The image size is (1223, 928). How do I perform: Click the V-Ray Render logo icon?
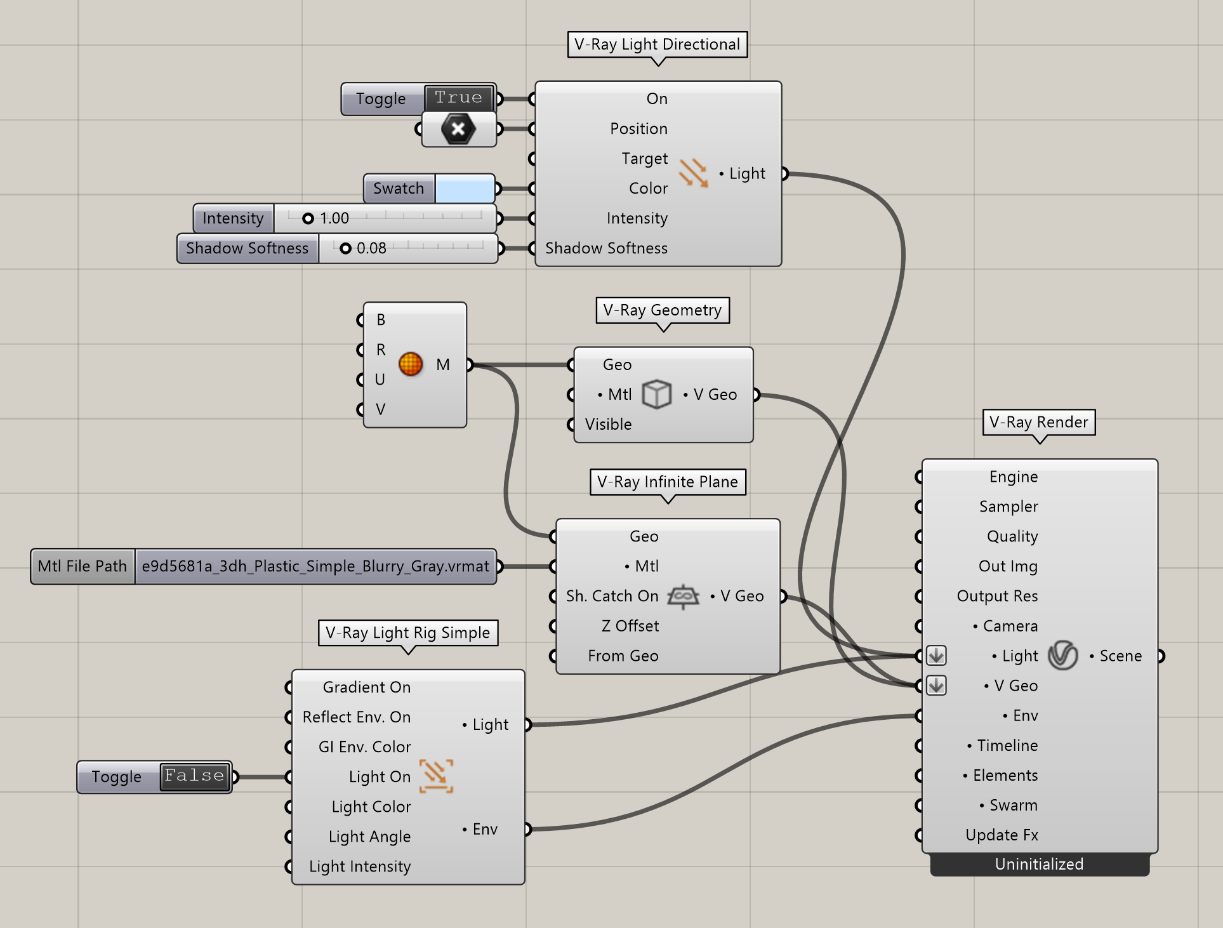1063,655
